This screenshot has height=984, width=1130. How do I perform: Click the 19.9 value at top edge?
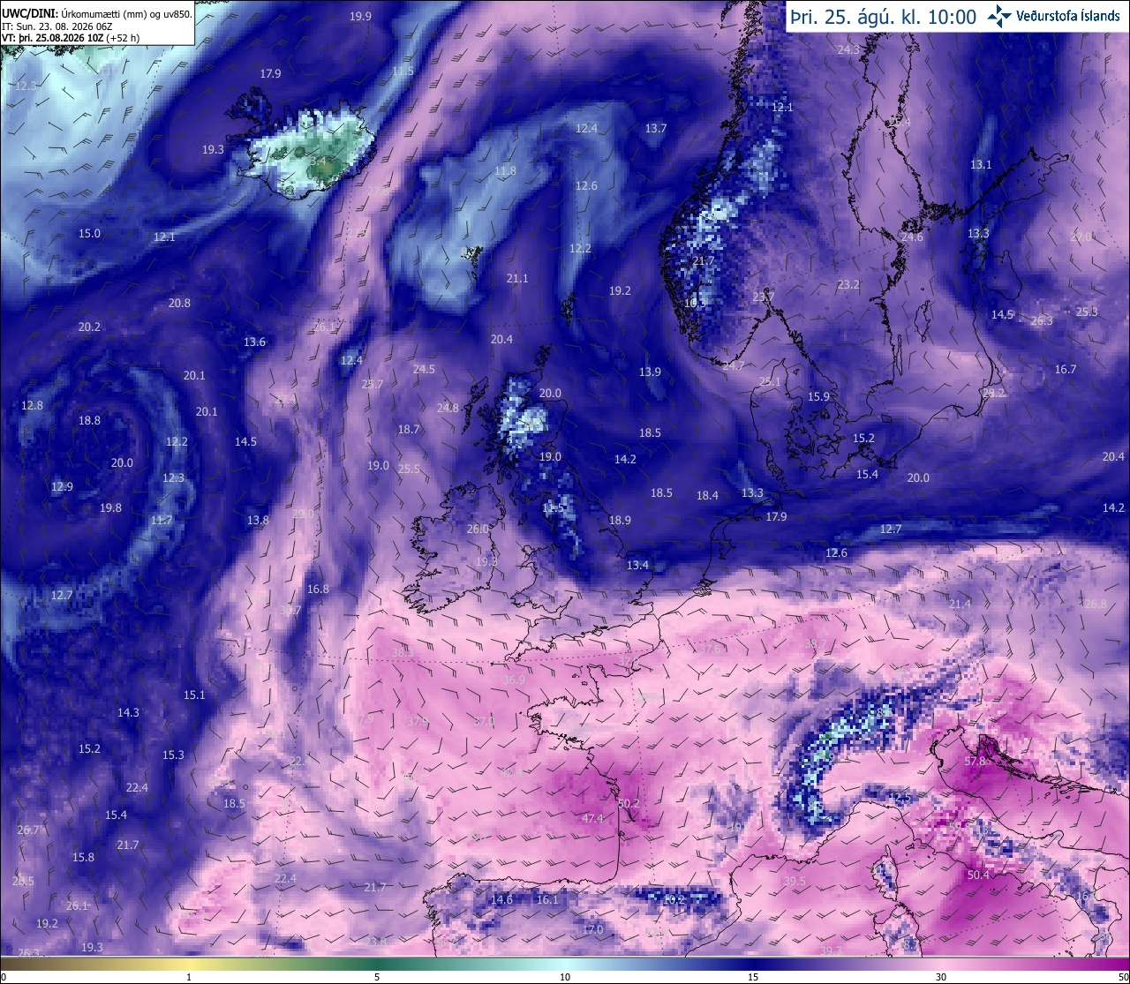360,16
